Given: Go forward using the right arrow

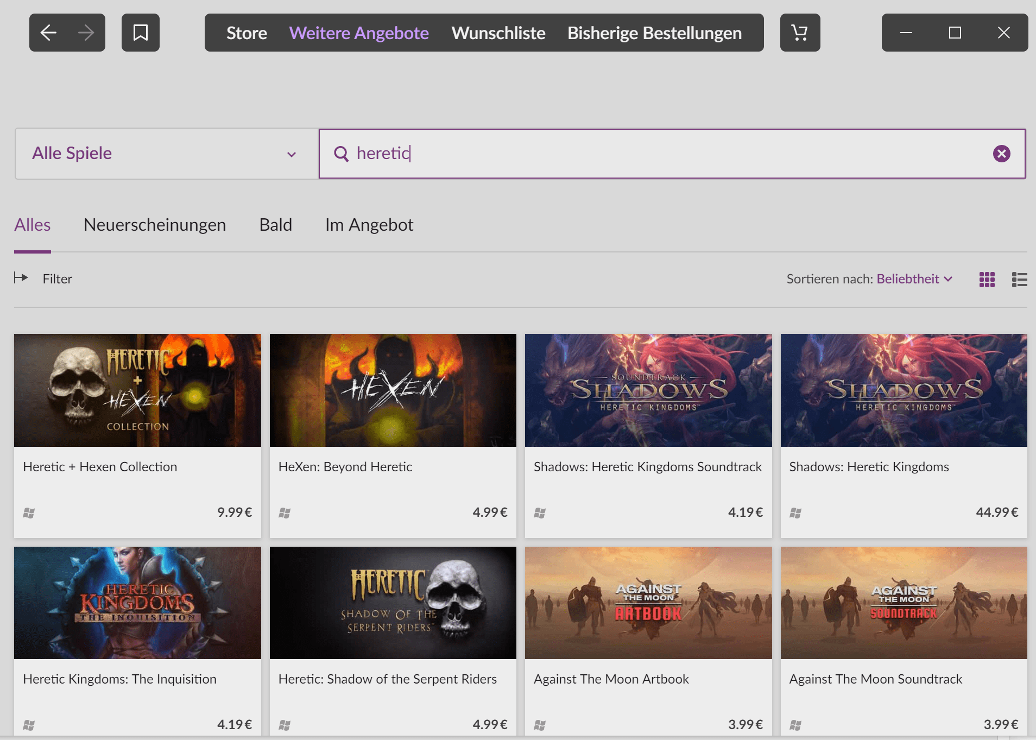Looking at the screenshot, I should pos(86,33).
